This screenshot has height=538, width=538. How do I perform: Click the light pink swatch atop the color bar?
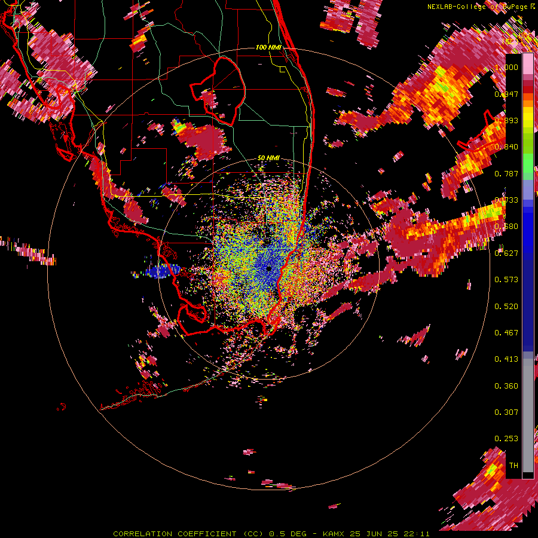528,63
